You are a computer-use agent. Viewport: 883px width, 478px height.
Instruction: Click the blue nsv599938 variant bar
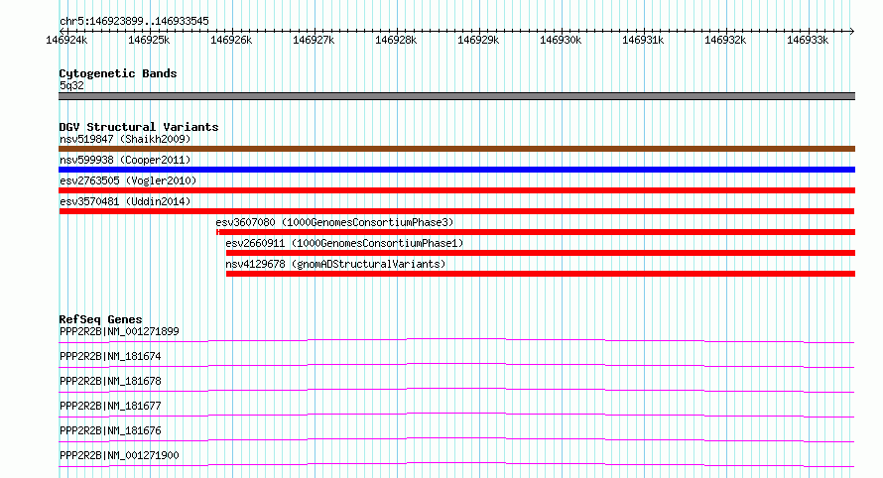(x=456, y=170)
